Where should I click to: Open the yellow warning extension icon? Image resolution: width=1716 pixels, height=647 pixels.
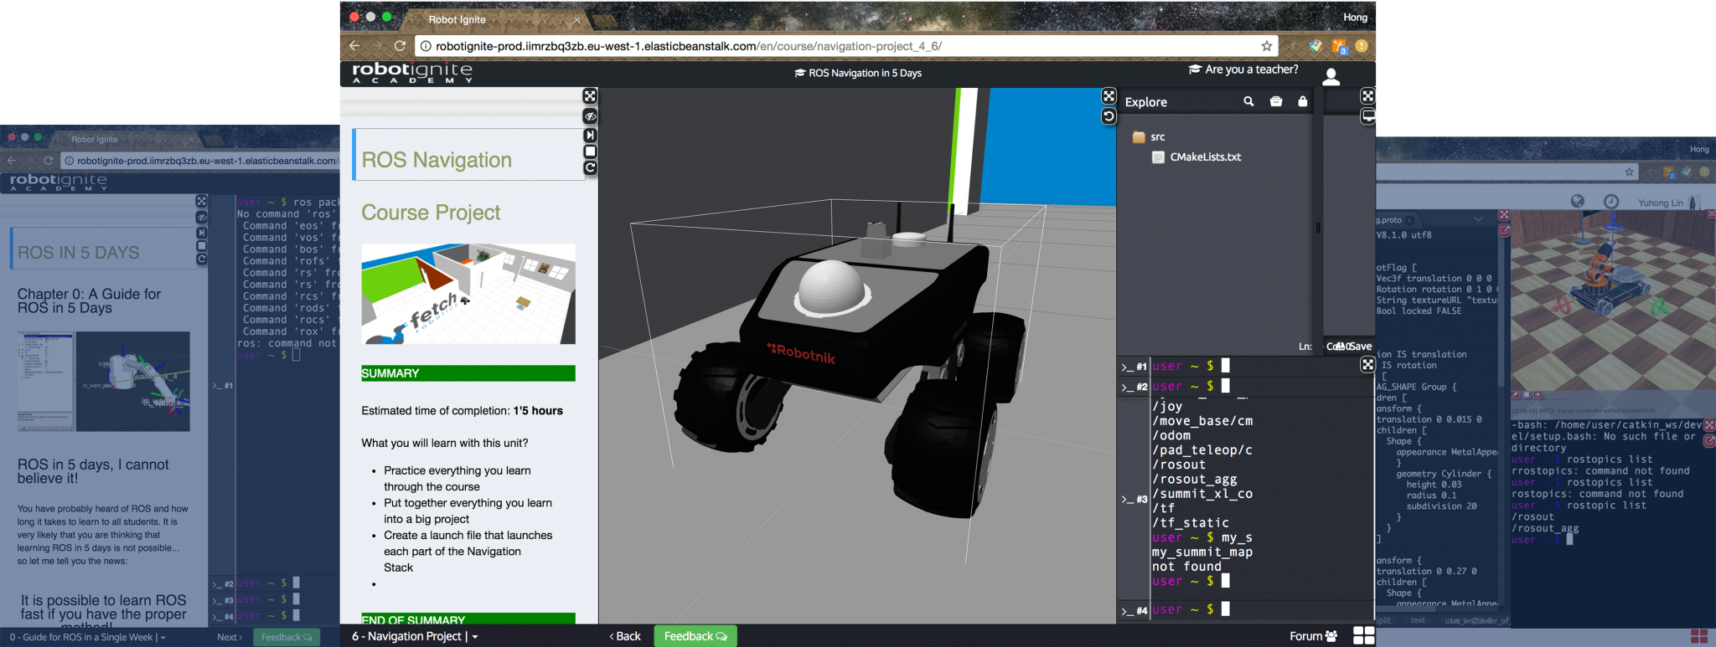coord(1362,46)
